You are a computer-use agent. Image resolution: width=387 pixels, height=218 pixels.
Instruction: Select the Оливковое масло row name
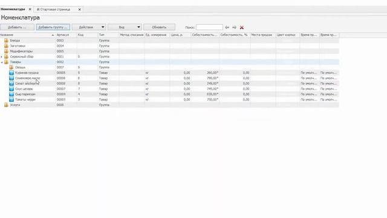click(x=28, y=78)
